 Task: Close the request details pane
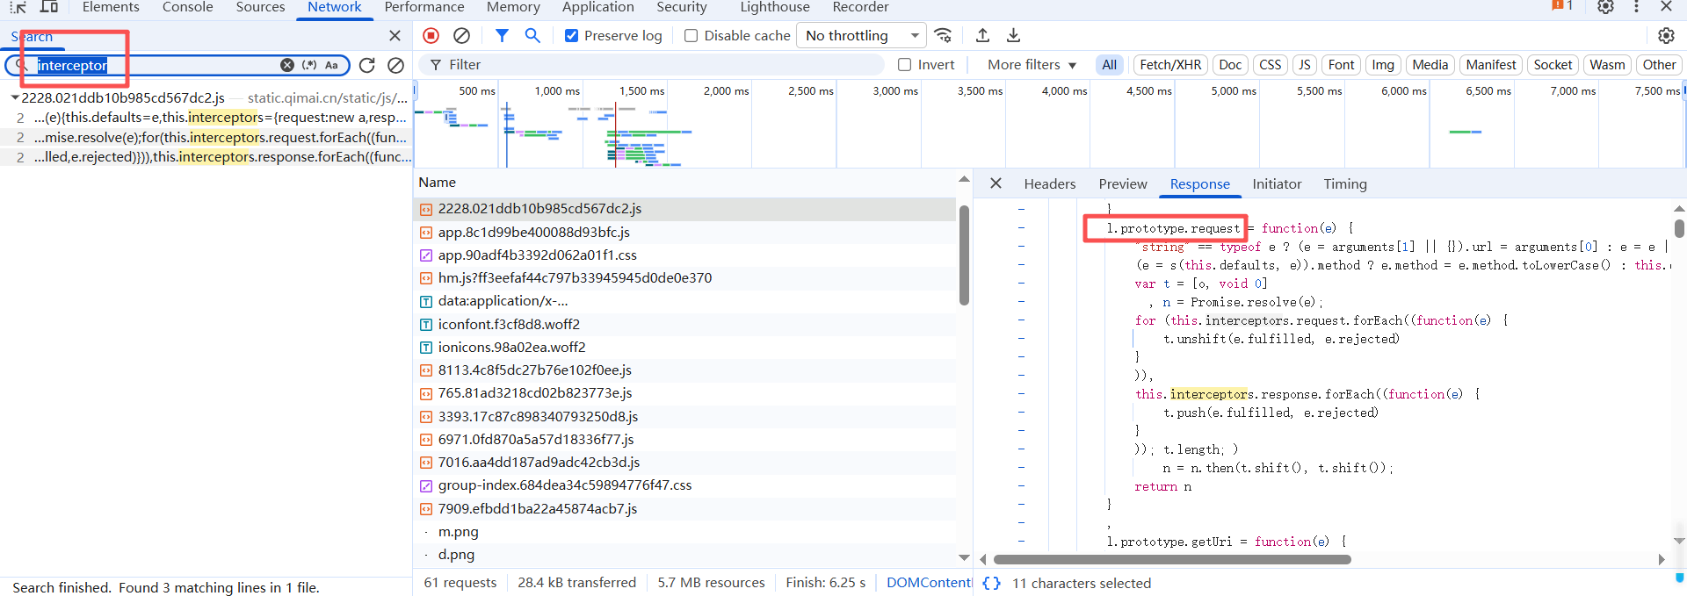pyautogui.click(x=996, y=183)
